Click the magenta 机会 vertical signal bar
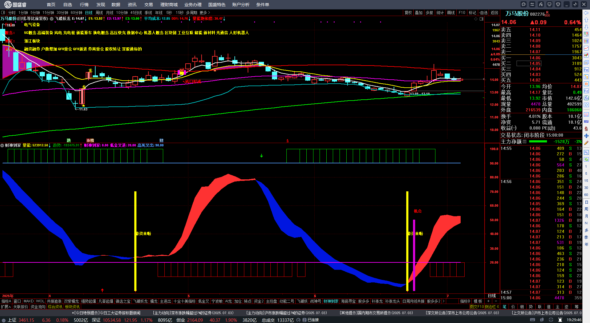 coord(414,255)
